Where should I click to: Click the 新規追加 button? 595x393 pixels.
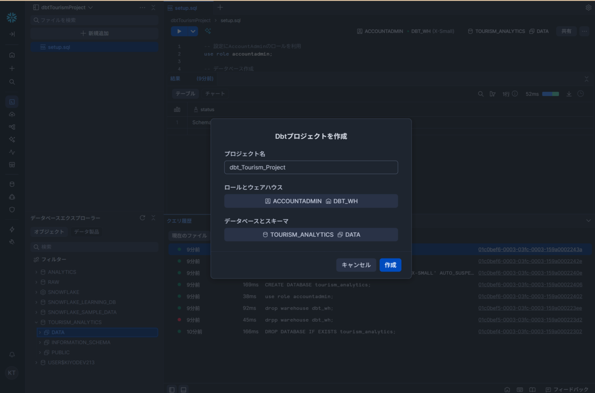click(94, 33)
